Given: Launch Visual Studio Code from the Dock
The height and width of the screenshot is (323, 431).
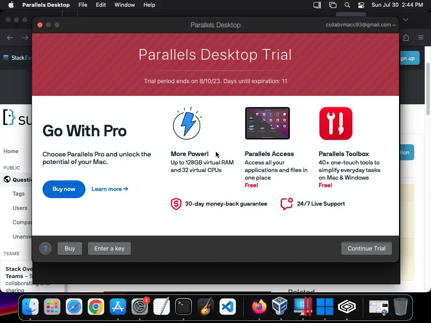Looking at the screenshot, I should coord(227,307).
